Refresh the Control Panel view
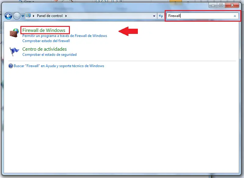 [x=161, y=16]
